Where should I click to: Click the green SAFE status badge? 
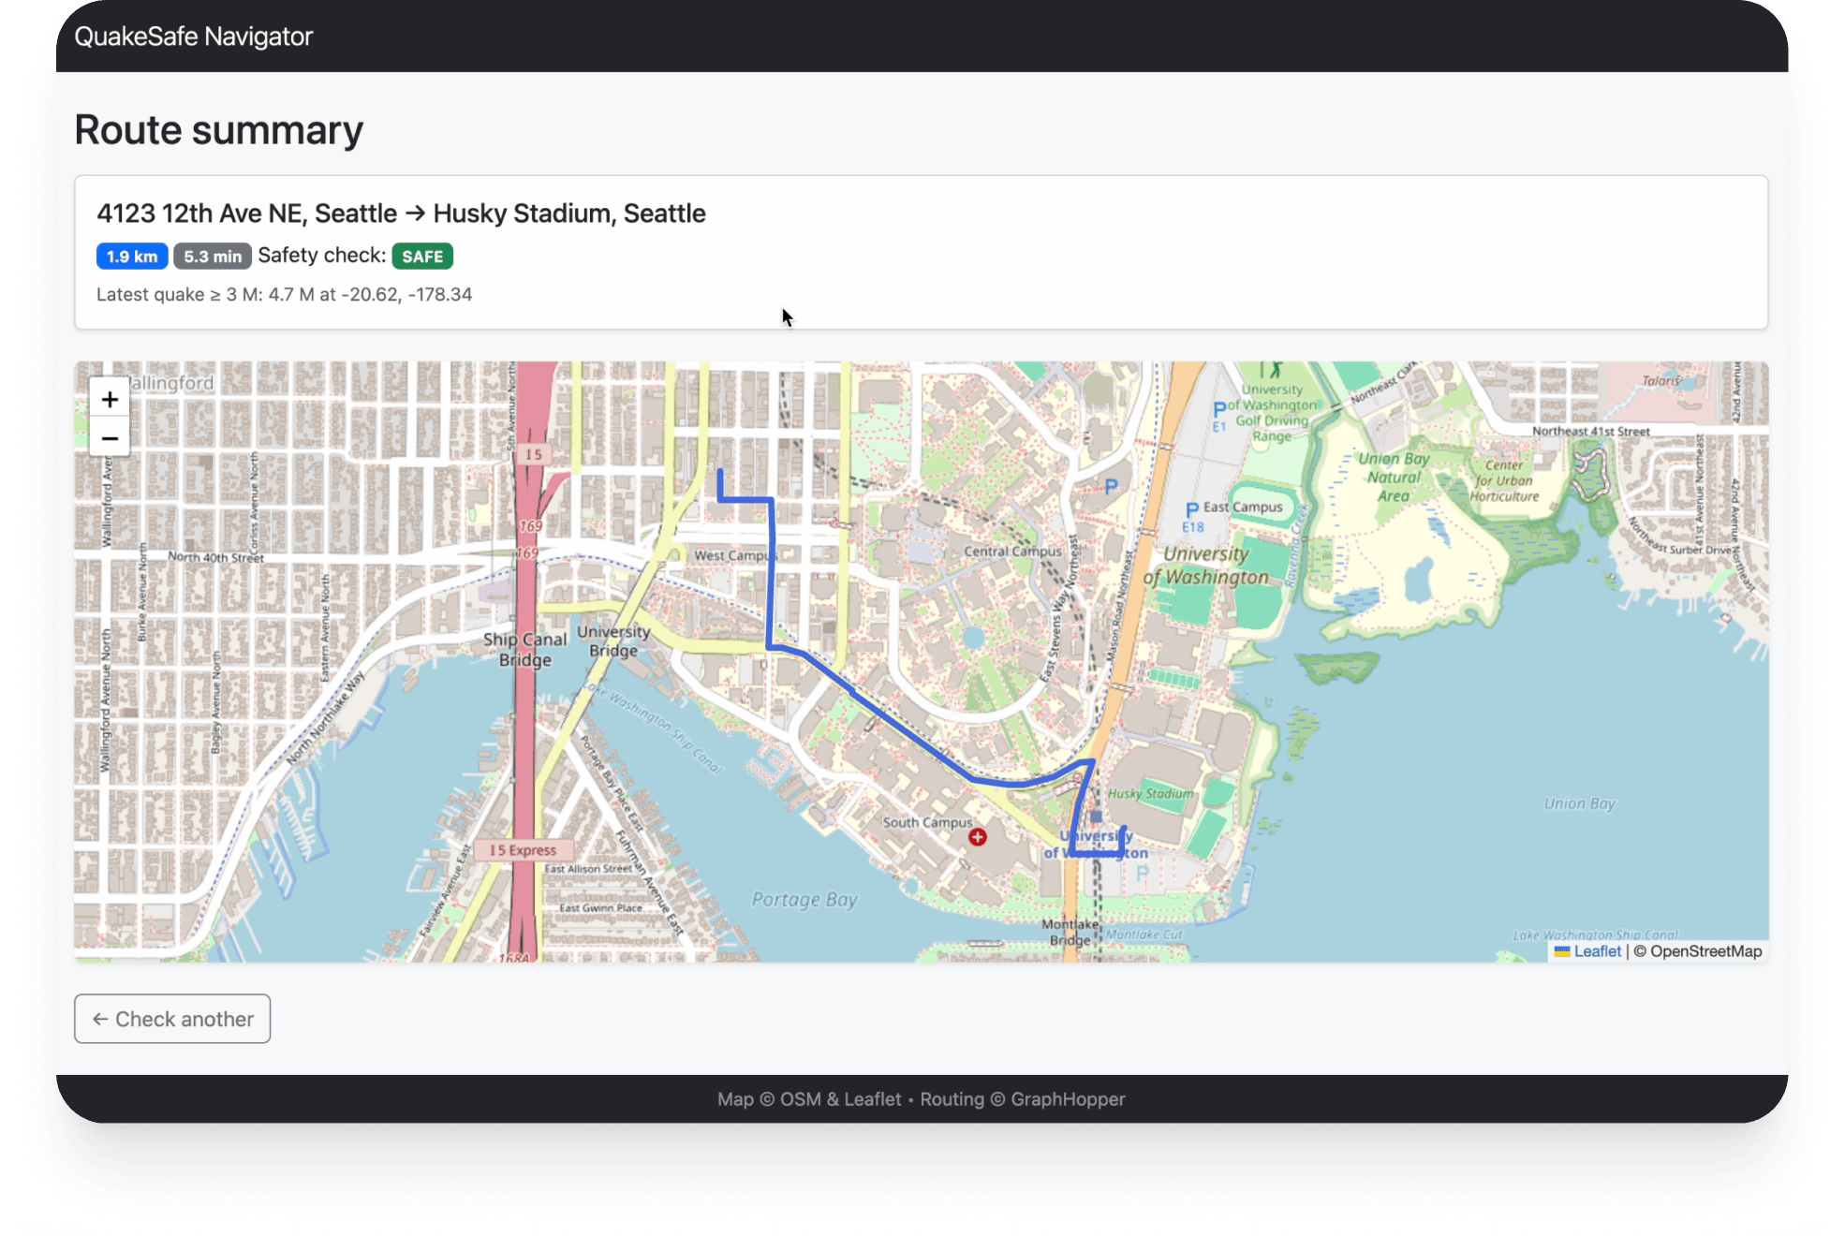pos(422,257)
